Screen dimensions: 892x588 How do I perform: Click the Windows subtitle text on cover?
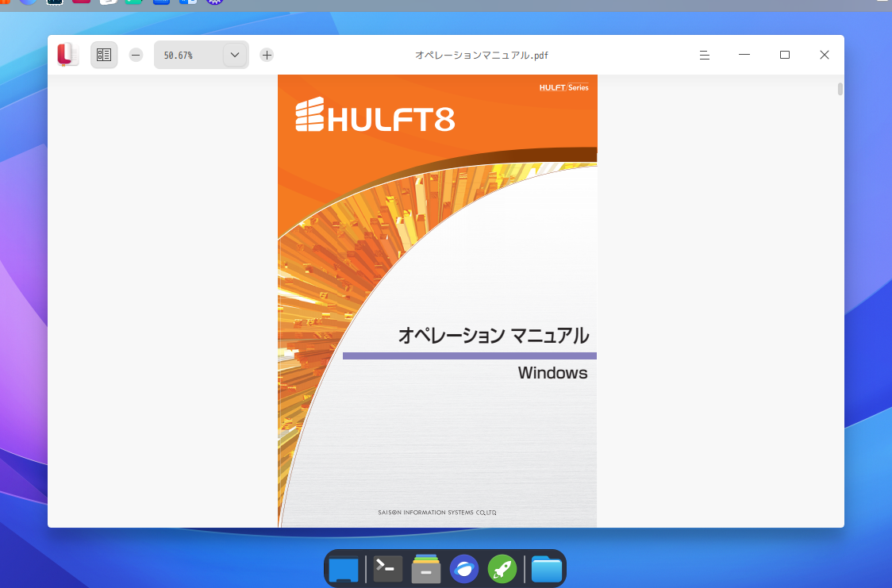pyautogui.click(x=552, y=373)
